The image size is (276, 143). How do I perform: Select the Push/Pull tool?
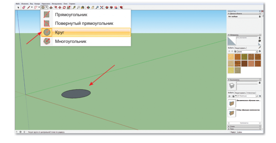pyautogui.click(x=51, y=7)
